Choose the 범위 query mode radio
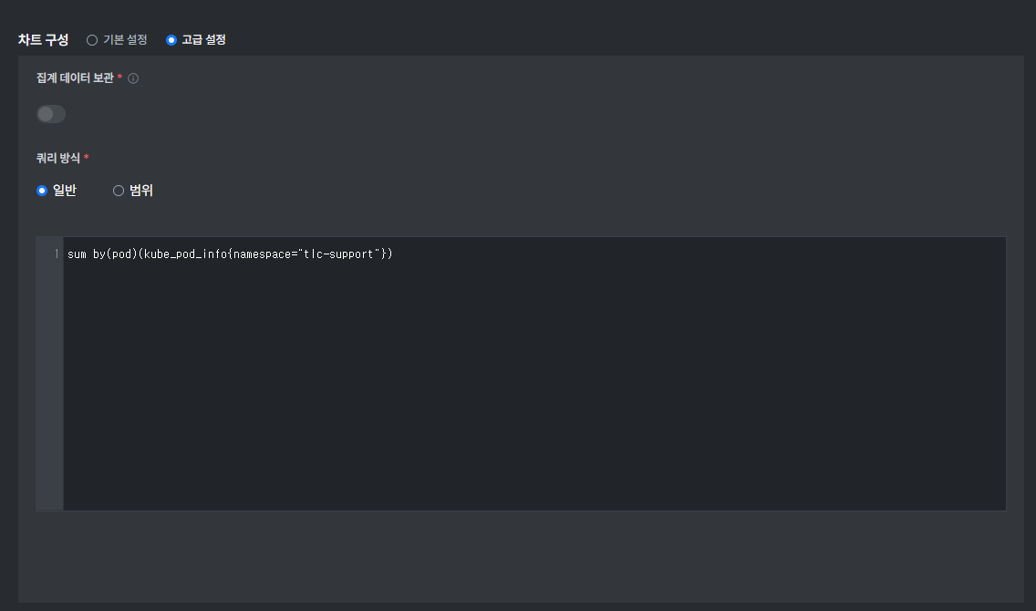 tap(119, 191)
